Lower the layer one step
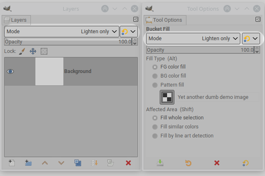 click(x=61, y=163)
